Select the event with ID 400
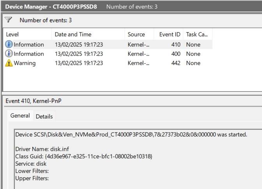 click(108, 54)
